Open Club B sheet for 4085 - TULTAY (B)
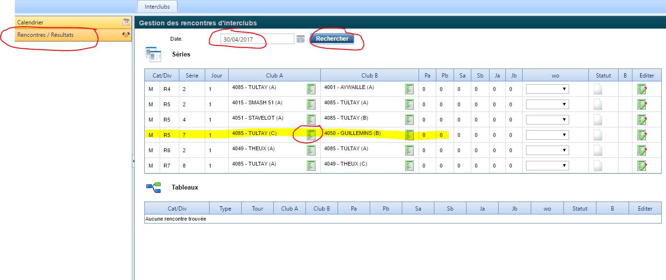Viewport: 666px width, 280px height. (409, 120)
